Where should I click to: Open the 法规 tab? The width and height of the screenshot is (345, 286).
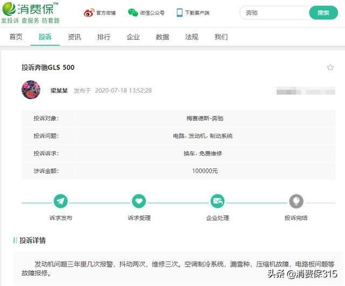tap(192, 37)
